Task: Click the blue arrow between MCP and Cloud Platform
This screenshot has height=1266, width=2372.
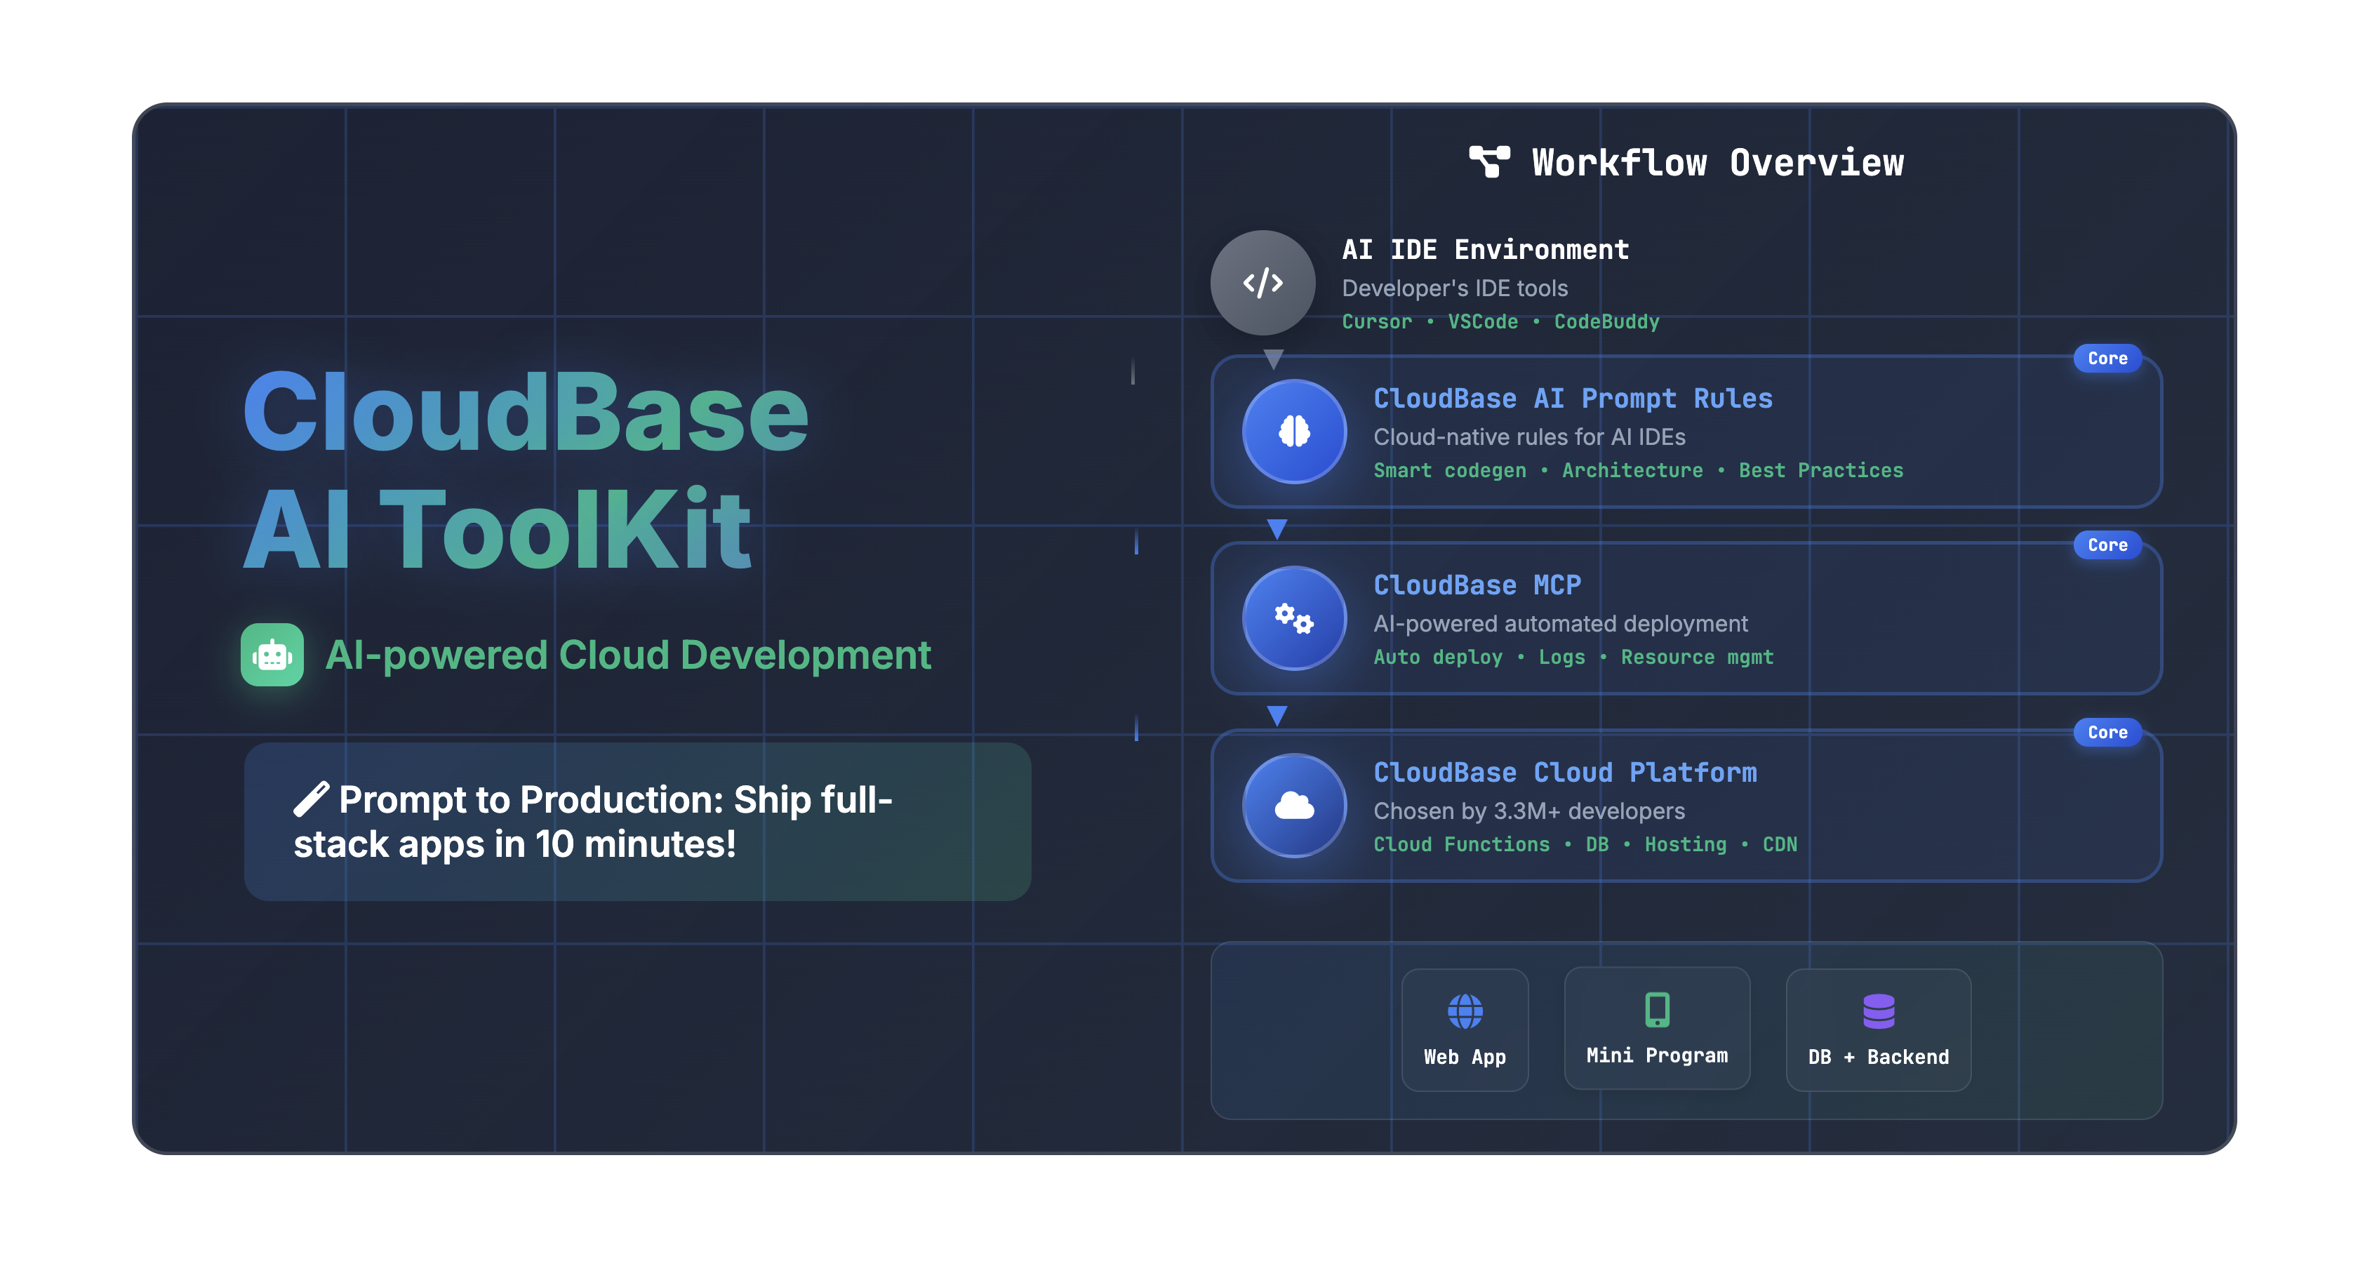Action: [1277, 717]
